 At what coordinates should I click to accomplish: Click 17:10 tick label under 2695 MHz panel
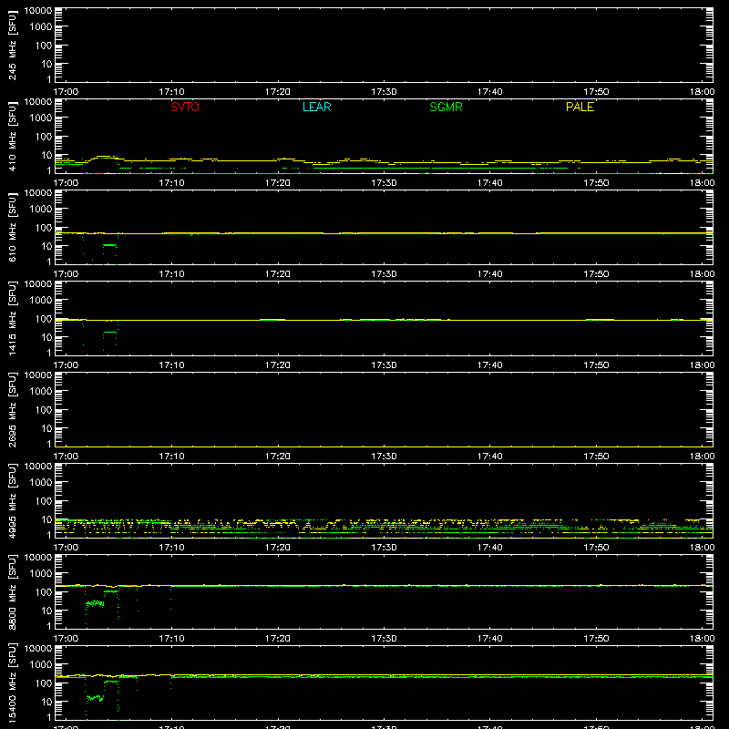pos(171,457)
